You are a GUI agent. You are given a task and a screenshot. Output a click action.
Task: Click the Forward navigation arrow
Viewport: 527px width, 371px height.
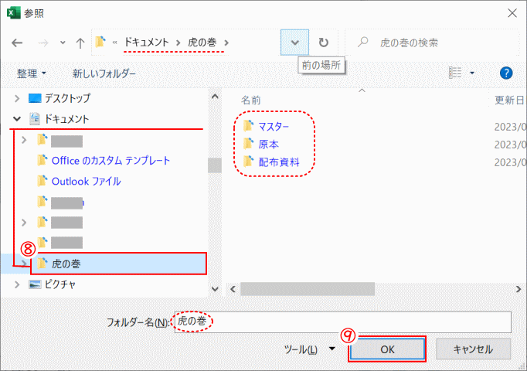pyautogui.click(x=43, y=43)
